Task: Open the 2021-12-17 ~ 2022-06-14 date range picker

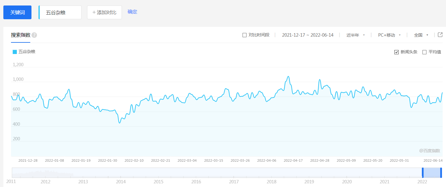Action: (x=307, y=35)
